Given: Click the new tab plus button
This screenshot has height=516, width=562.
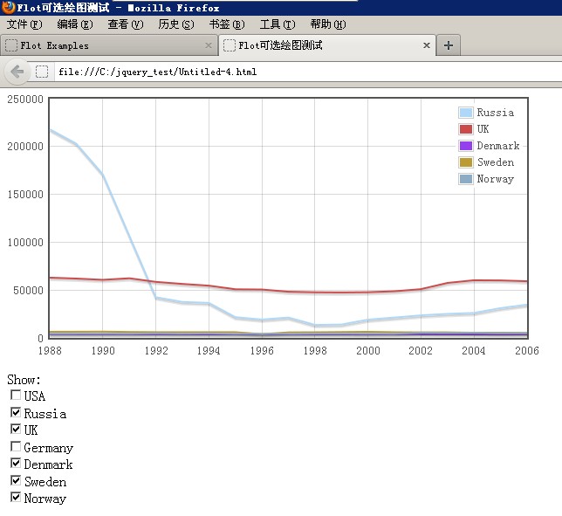Looking at the screenshot, I should tap(448, 45).
